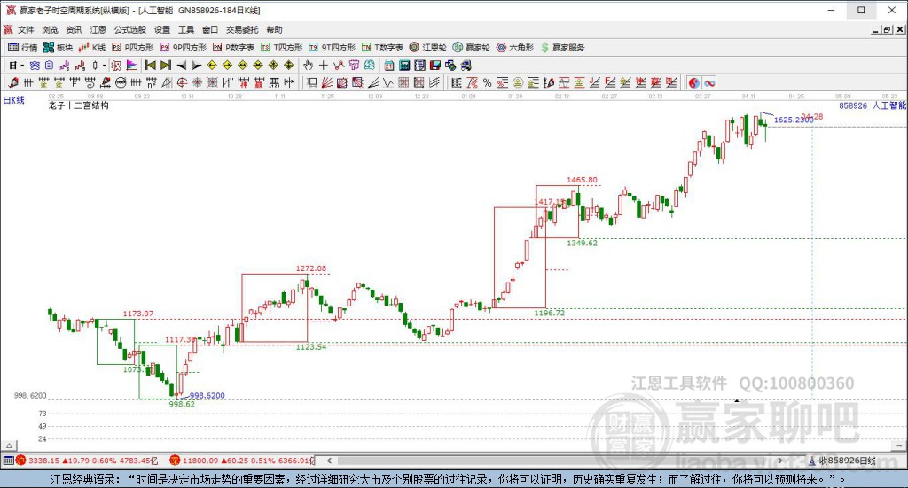Click horizontal scrollbar left arrow
The image size is (908, 488).
point(329,461)
